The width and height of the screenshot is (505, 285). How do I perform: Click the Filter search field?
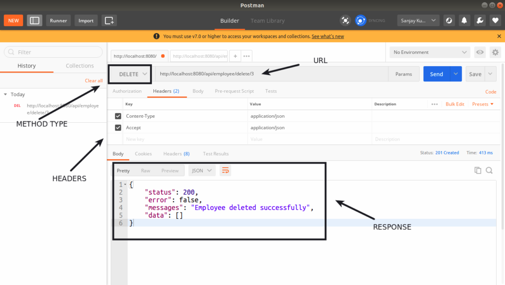pyautogui.click(x=53, y=52)
